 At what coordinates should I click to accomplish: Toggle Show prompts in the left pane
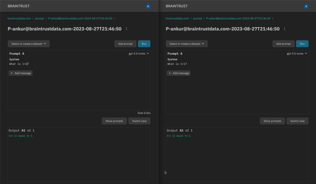tap(114, 121)
